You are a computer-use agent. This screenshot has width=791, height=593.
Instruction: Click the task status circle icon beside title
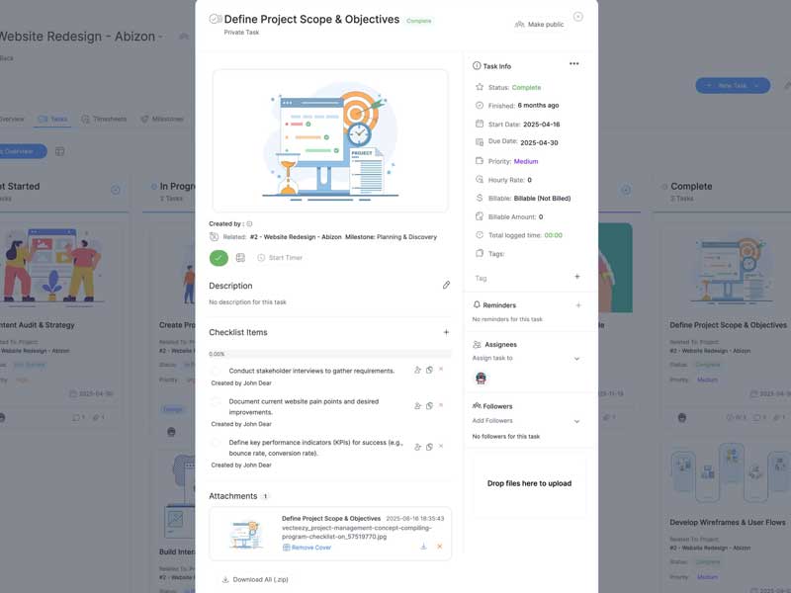point(215,19)
